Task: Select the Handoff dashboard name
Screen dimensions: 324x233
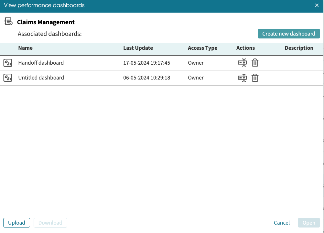Action: [x=41, y=63]
